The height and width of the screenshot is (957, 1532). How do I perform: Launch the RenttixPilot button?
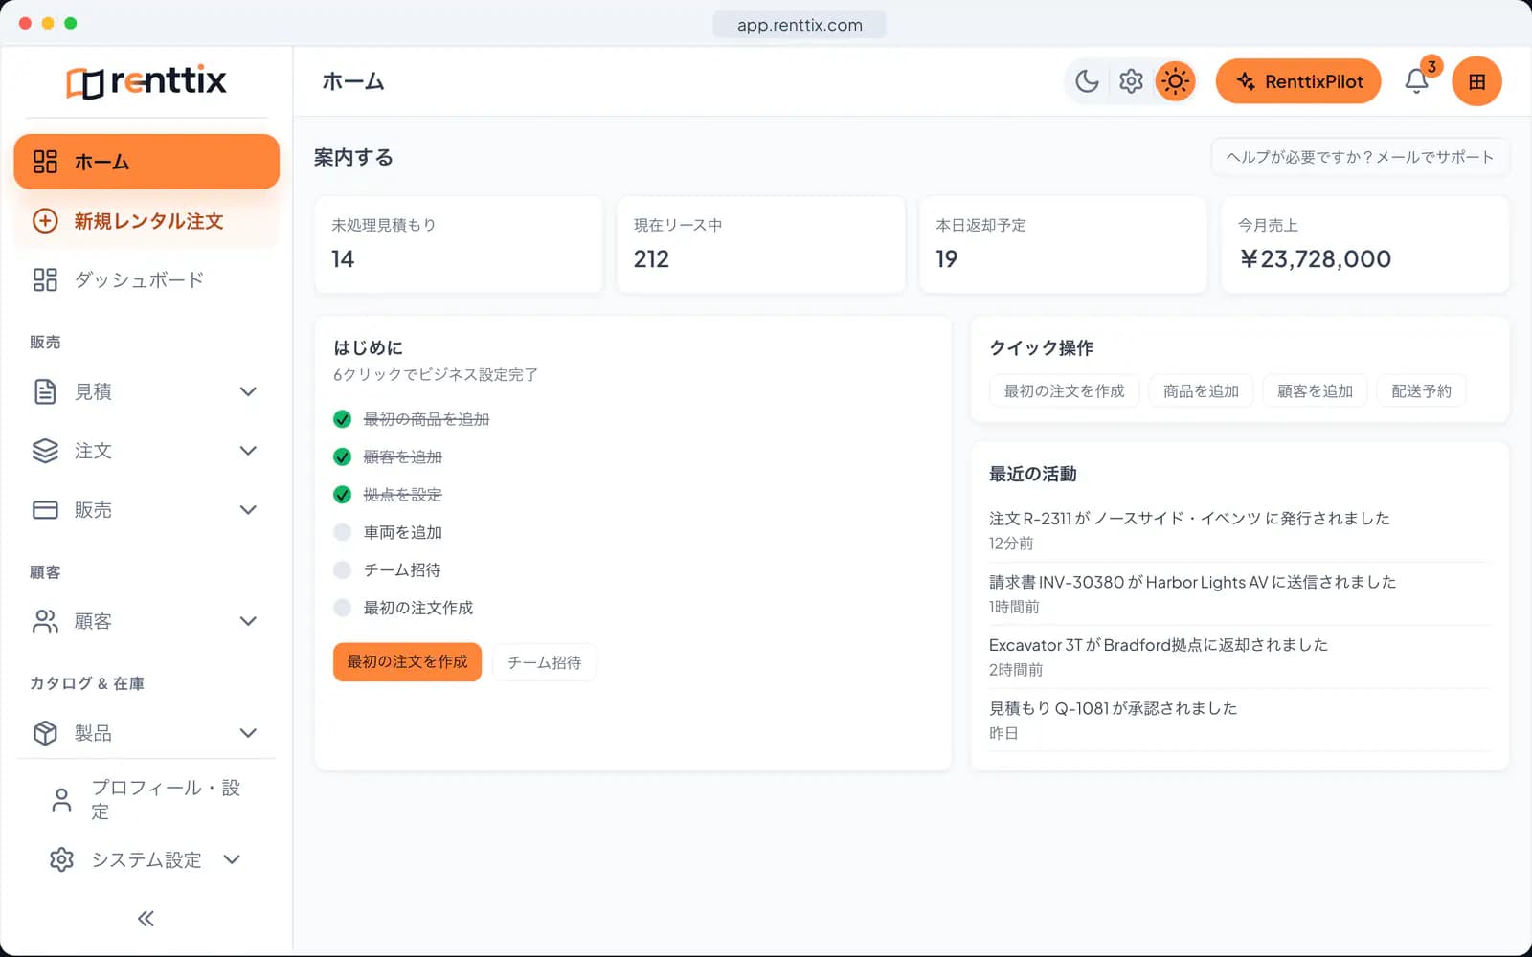coord(1298,81)
